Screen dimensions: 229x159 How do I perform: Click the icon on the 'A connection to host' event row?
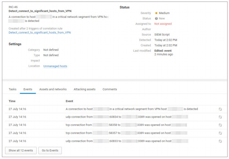pos(220,109)
